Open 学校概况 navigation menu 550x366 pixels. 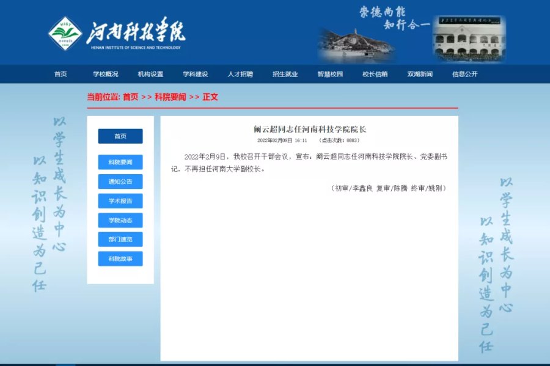[x=105, y=75]
